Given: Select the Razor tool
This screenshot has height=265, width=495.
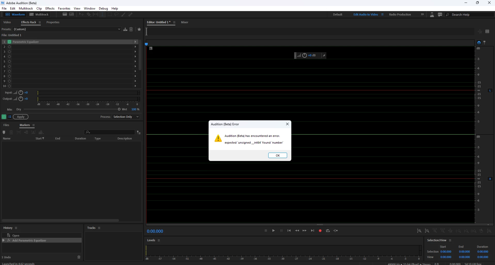Looking at the screenshot, I should pos(89,14).
